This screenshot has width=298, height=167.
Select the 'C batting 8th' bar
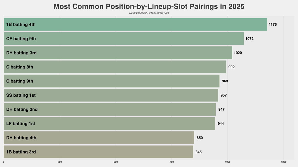coord(115,67)
